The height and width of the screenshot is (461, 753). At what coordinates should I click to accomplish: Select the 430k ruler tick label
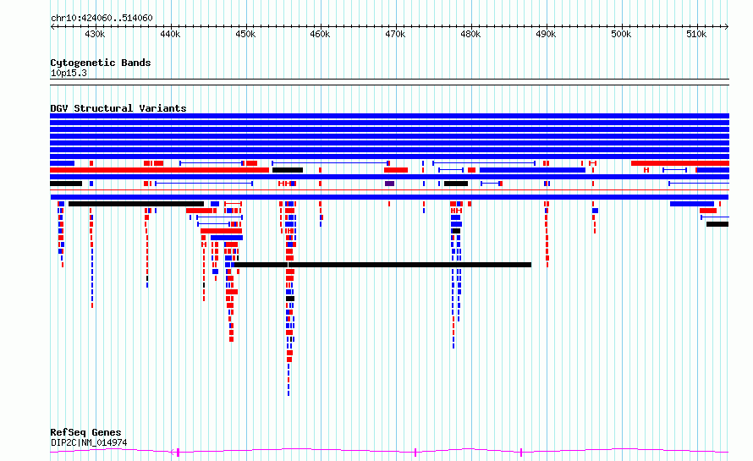point(95,34)
